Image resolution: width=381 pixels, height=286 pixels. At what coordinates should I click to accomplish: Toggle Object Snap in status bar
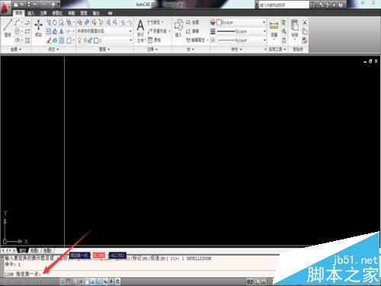[x=87, y=281]
